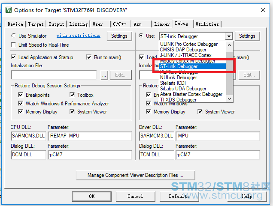This screenshot has height=206, width=273.
Task: Confirm the dialog with OK
Action: (92, 196)
